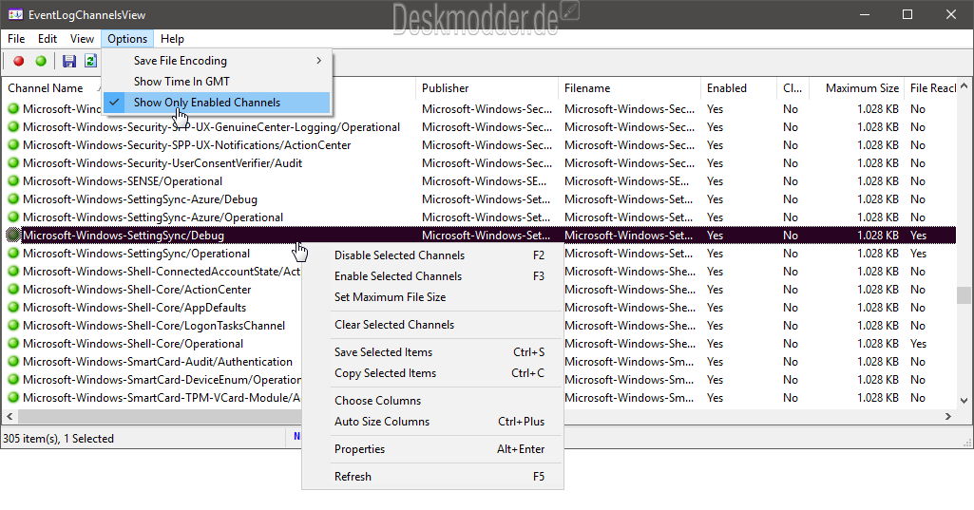Click green icon of SettingSync-Azure/Debug row
974x510 pixels.
pyautogui.click(x=13, y=199)
